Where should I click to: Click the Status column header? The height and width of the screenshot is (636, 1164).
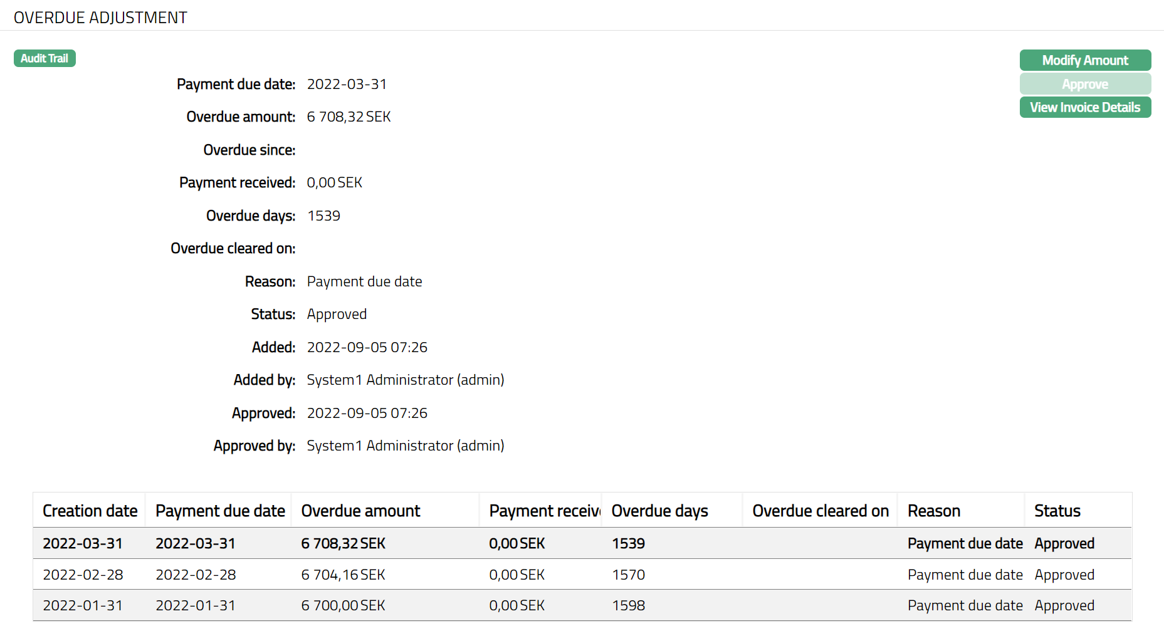1057,511
